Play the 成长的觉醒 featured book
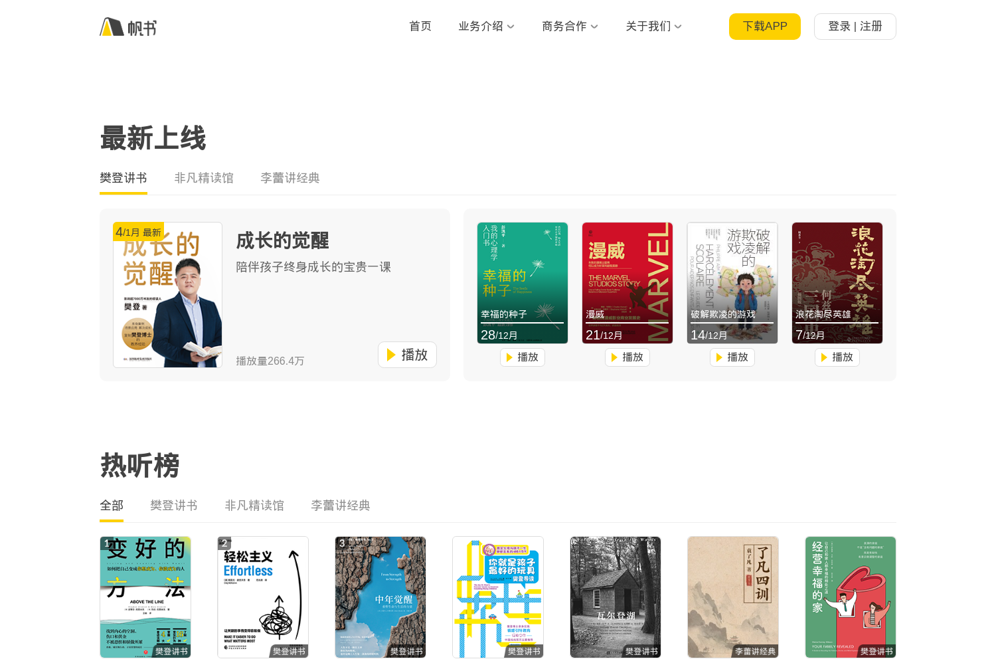 (x=407, y=355)
